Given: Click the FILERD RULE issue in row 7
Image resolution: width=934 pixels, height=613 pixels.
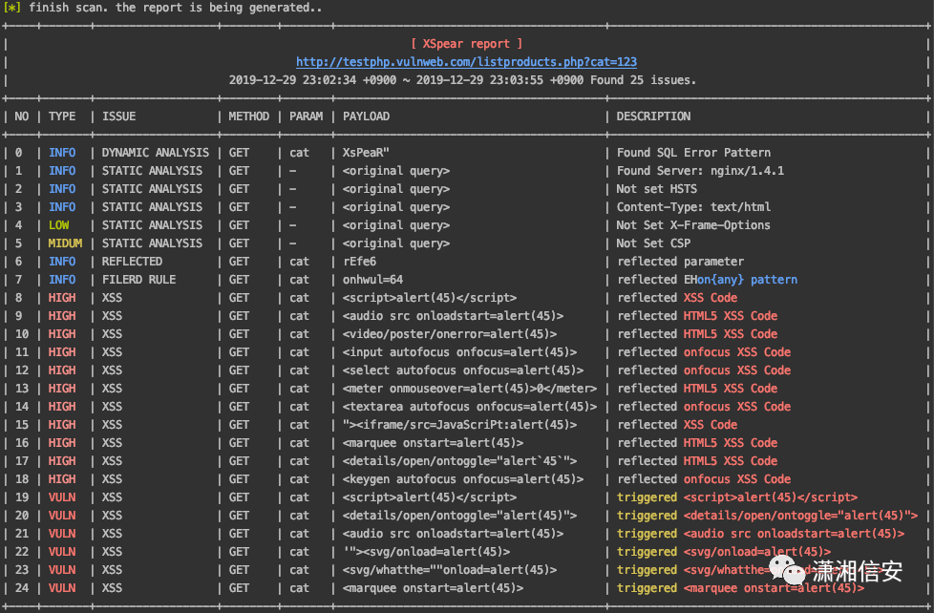Looking at the screenshot, I should [x=138, y=280].
